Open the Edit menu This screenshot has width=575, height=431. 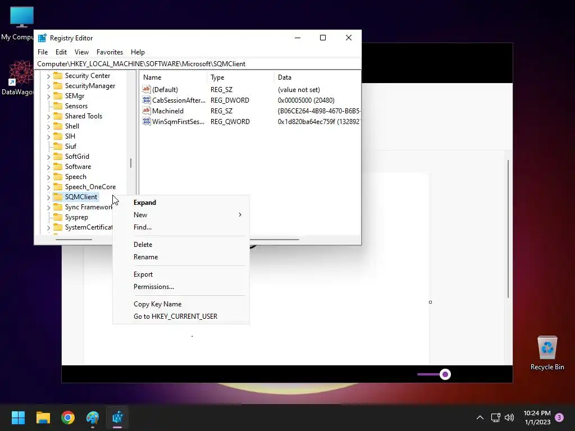pyautogui.click(x=61, y=52)
